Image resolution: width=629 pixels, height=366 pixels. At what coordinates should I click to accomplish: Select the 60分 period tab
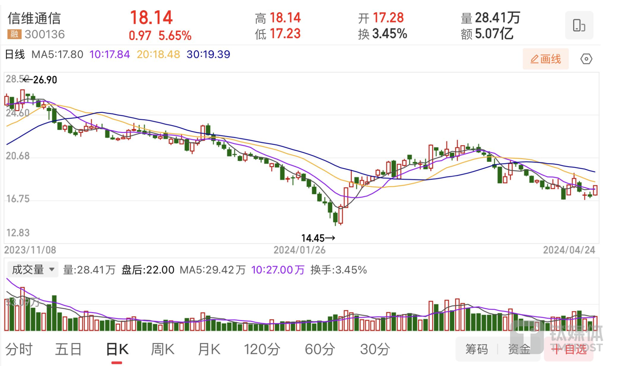point(320,349)
